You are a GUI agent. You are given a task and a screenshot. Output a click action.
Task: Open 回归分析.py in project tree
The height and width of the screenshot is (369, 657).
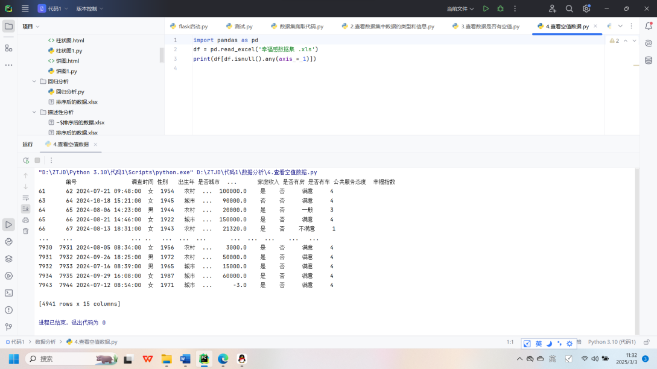pyautogui.click(x=66, y=92)
